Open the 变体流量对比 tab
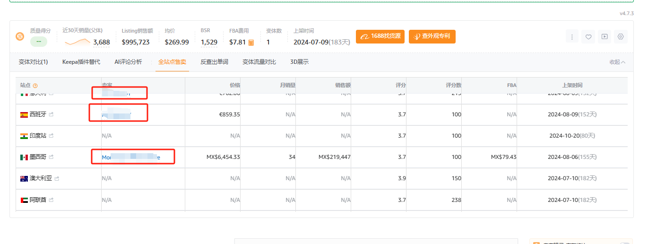Image resolution: width=648 pixels, height=244 pixels. point(259,62)
